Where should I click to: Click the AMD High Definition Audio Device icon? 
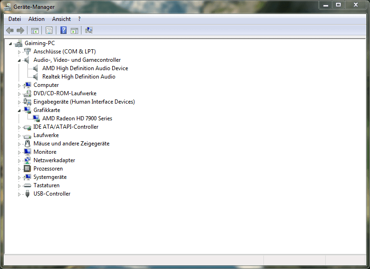pos(36,68)
